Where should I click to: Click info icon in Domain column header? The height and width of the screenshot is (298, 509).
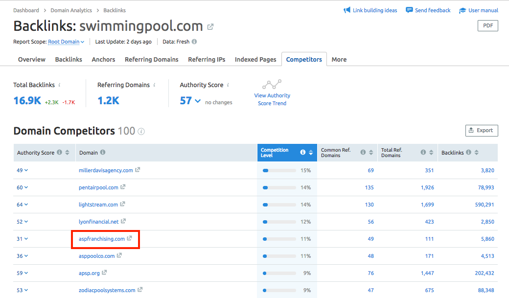pyautogui.click(x=103, y=152)
